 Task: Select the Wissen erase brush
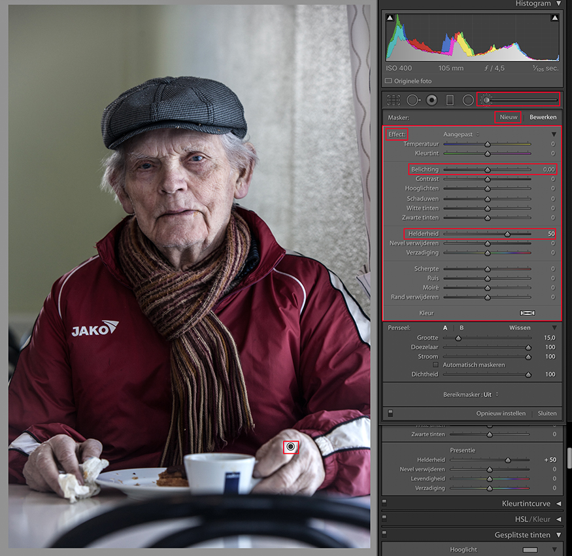(x=520, y=328)
